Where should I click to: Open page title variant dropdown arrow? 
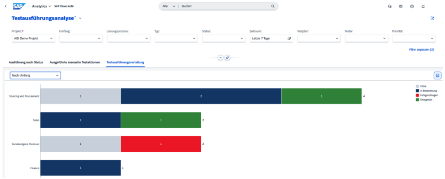(x=80, y=18)
